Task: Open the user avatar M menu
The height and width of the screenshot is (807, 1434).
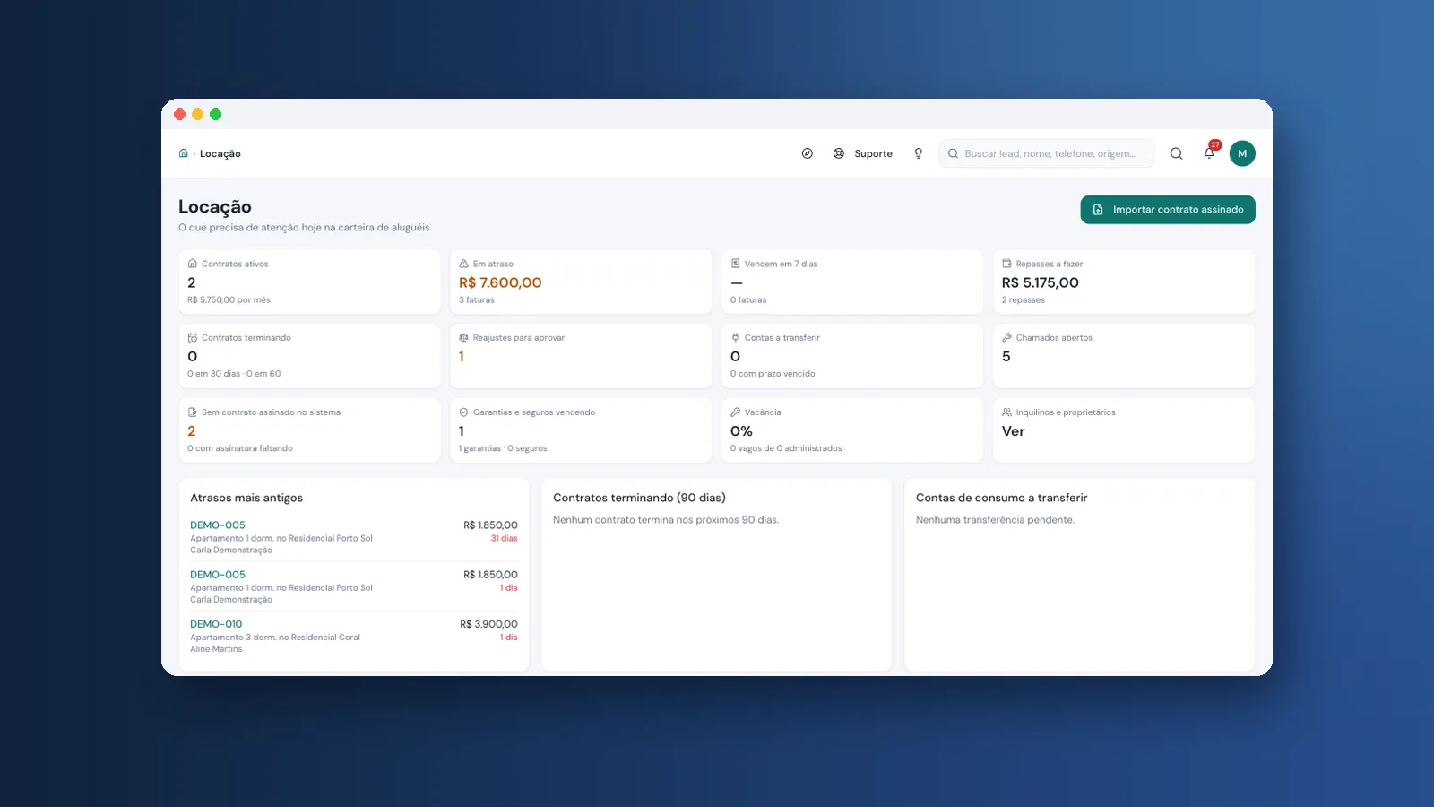Action: [1242, 153]
